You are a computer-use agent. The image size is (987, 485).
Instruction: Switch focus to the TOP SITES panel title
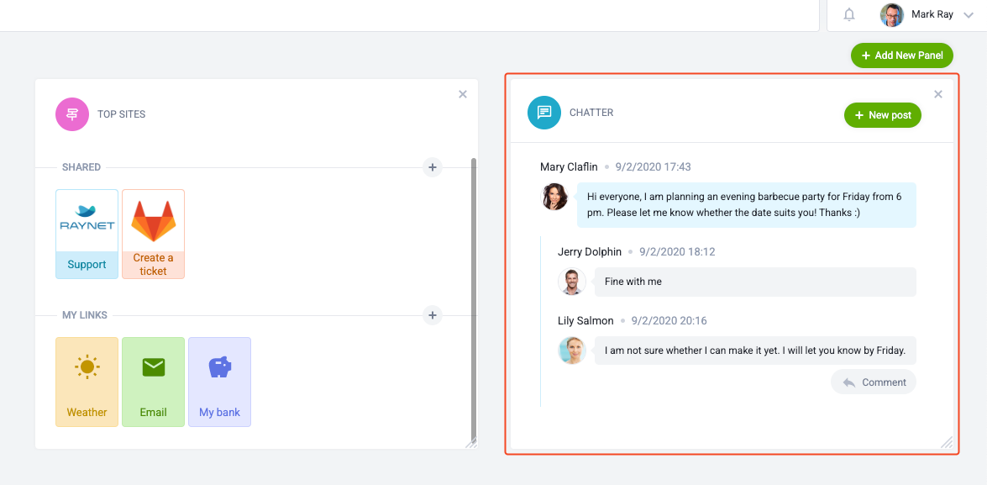coord(120,113)
